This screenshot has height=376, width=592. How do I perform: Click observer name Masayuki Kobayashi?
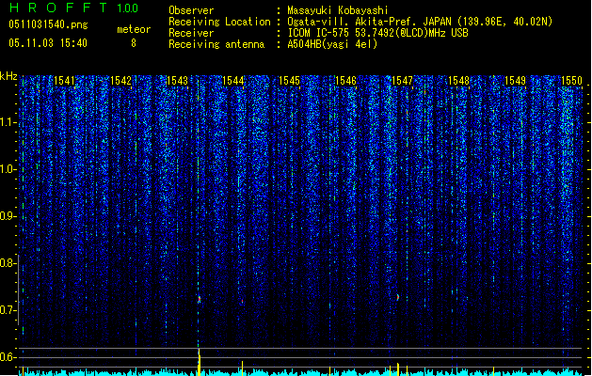click(x=338, y=10)
